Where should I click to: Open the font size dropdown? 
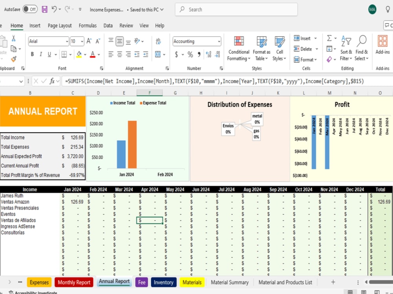[81, 41]
